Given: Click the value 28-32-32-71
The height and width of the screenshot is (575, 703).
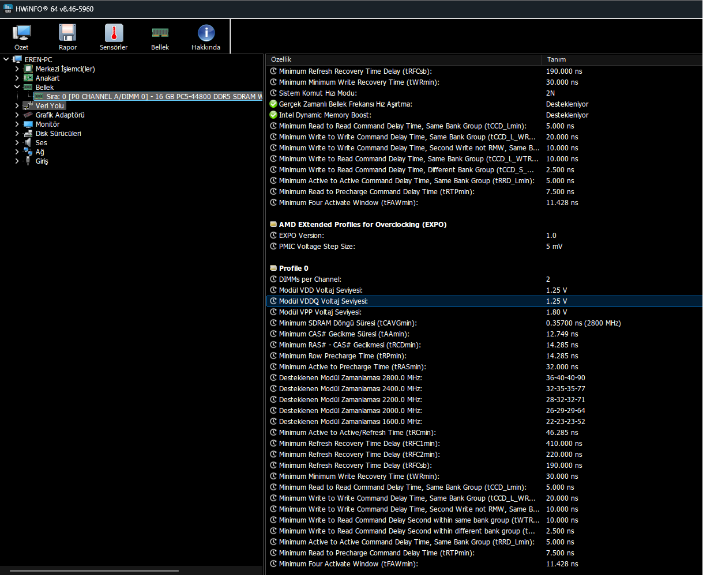Looking at the screenshot, I should (566, 400).
